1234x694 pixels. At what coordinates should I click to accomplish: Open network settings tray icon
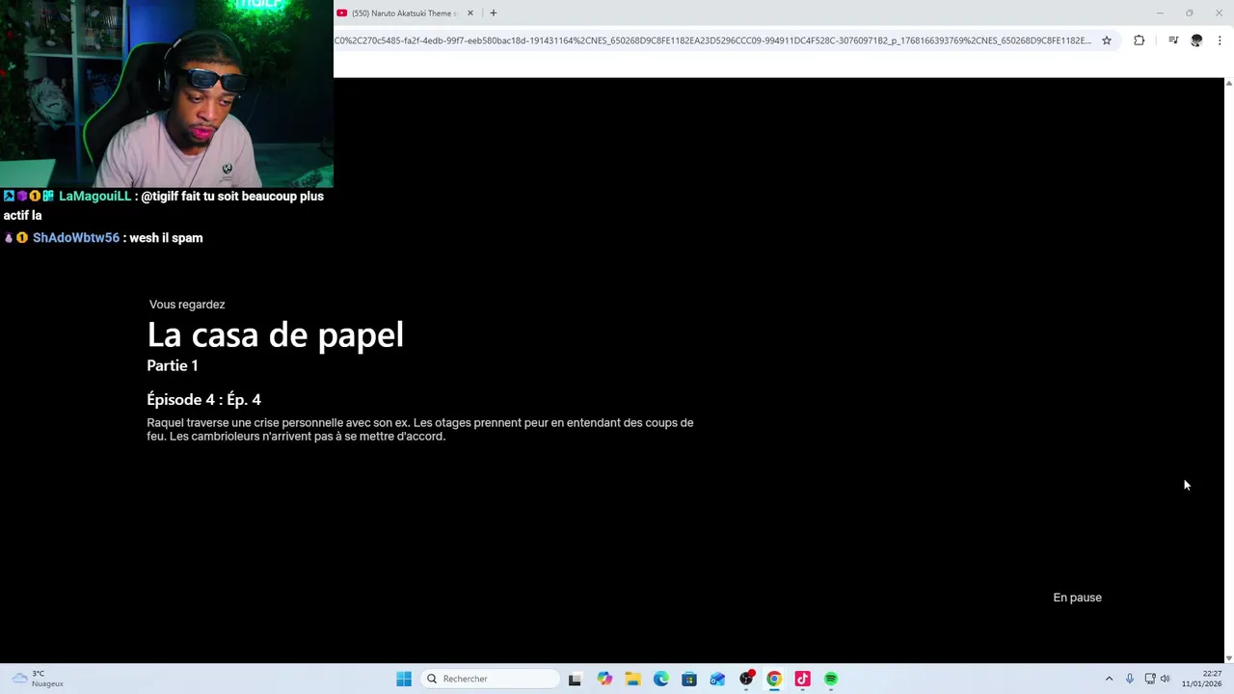(1150, 679)
